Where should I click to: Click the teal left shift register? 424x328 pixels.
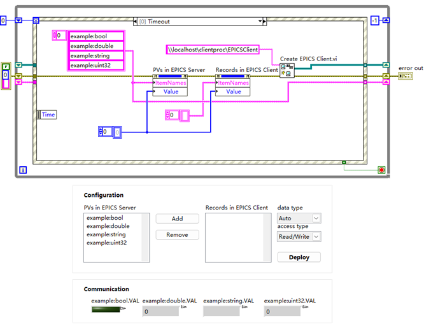click(x=18, y=65)
